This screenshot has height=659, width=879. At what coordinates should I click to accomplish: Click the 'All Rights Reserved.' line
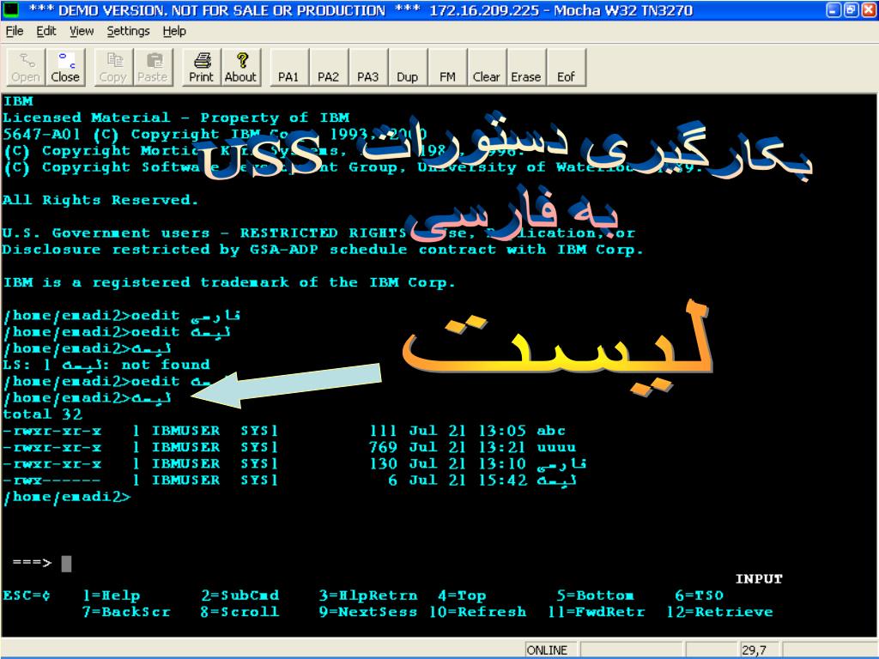click(x=100, y=200)
